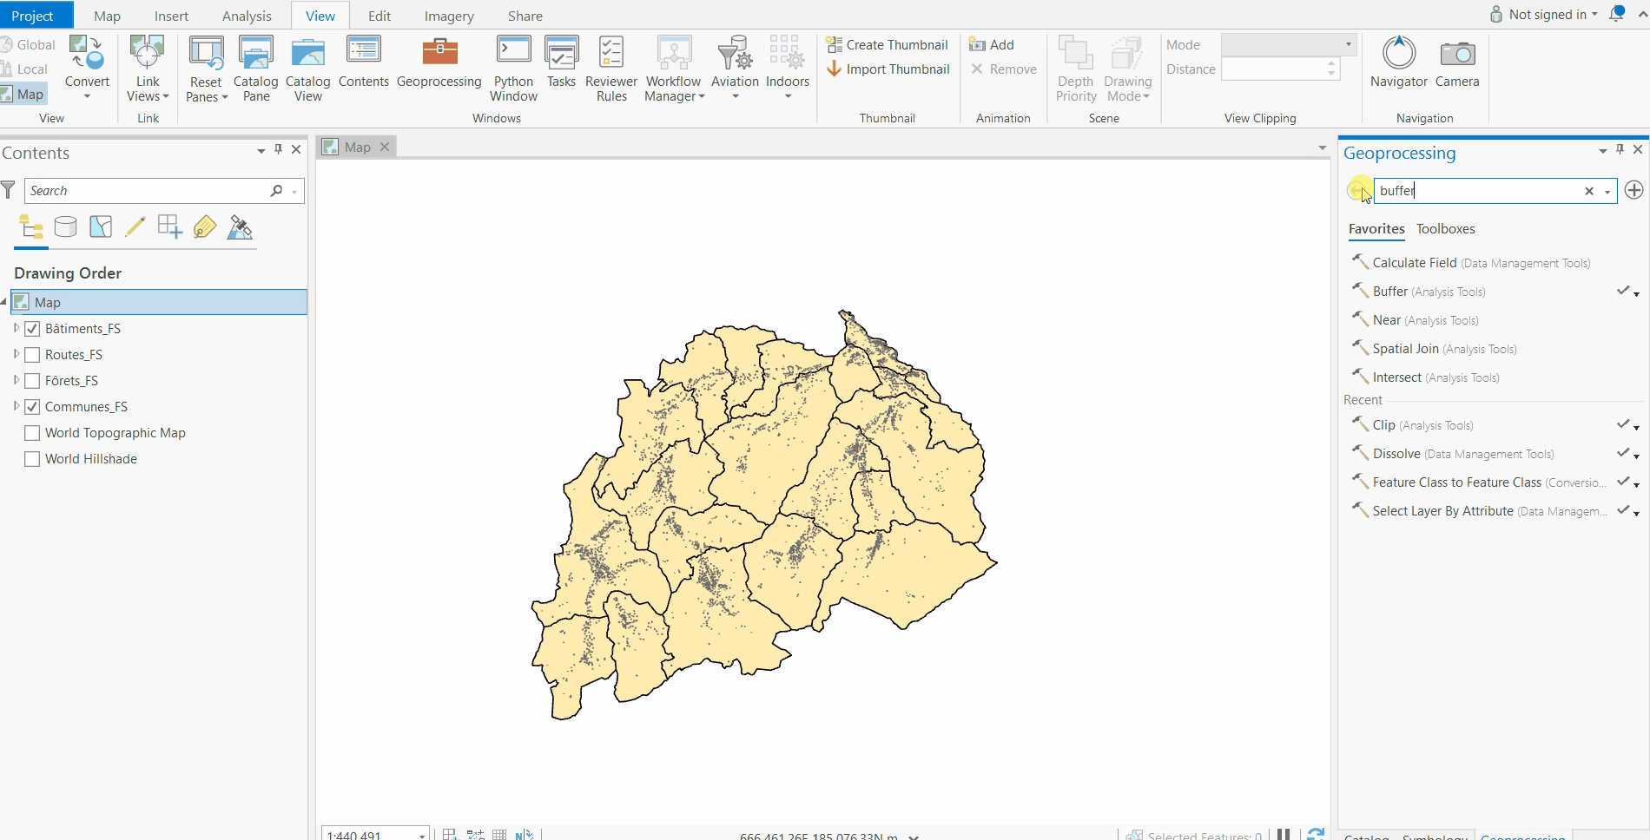Expand the Communes_FS layer tree
This screenshot has width=1650, height=840.
16,406
